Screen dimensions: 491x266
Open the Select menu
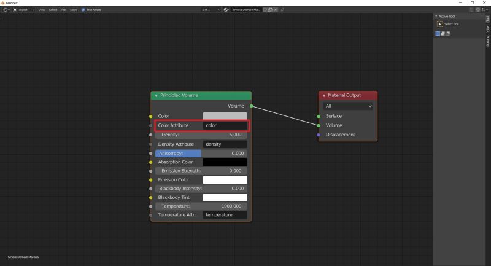[53, 10]
